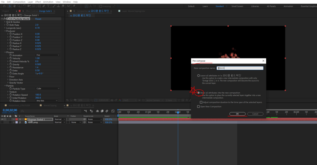
Task: Select the Unified Camera tool
Action: tap(29, 6)
